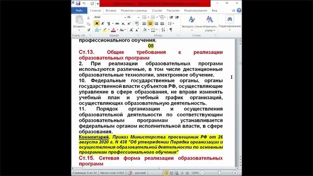The width and height of the screenshot is (313, 176).
Task: Open the Редактирование binoculars menu
Action: [229, 23]
